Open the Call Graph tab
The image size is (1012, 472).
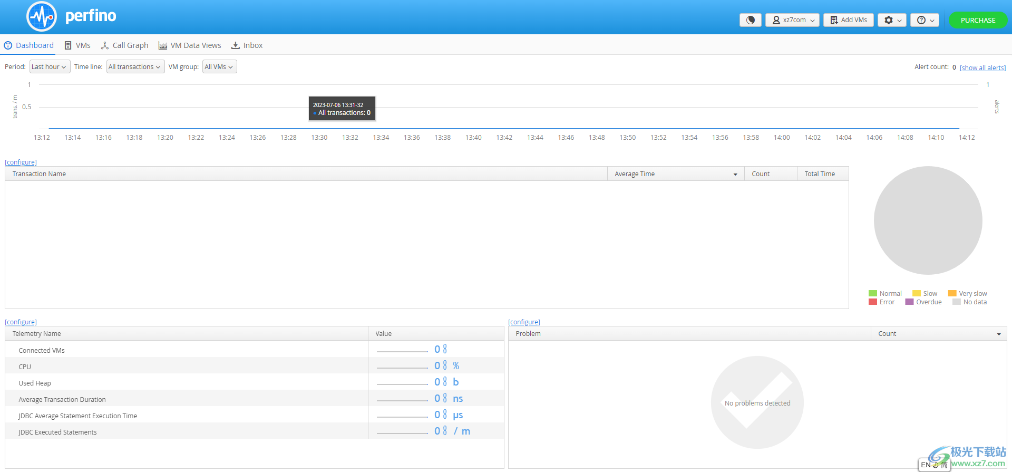coord(125,45)
